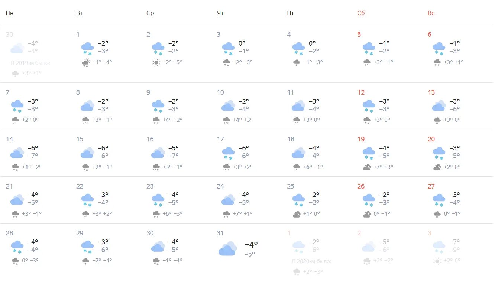Screen dimensions: 498x287
Task: Click the snow cloud icon on day 25
Action: (299, 200)
